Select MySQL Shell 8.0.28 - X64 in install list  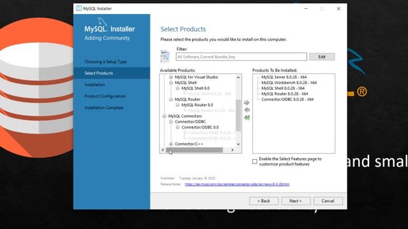coord(283,88)
